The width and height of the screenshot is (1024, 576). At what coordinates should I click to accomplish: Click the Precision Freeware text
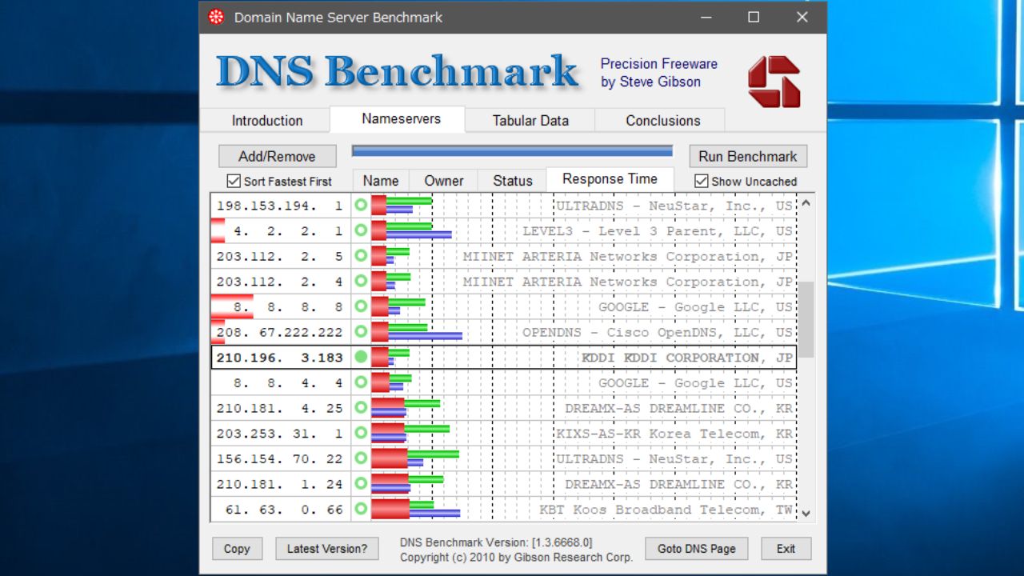coord(659,64)
